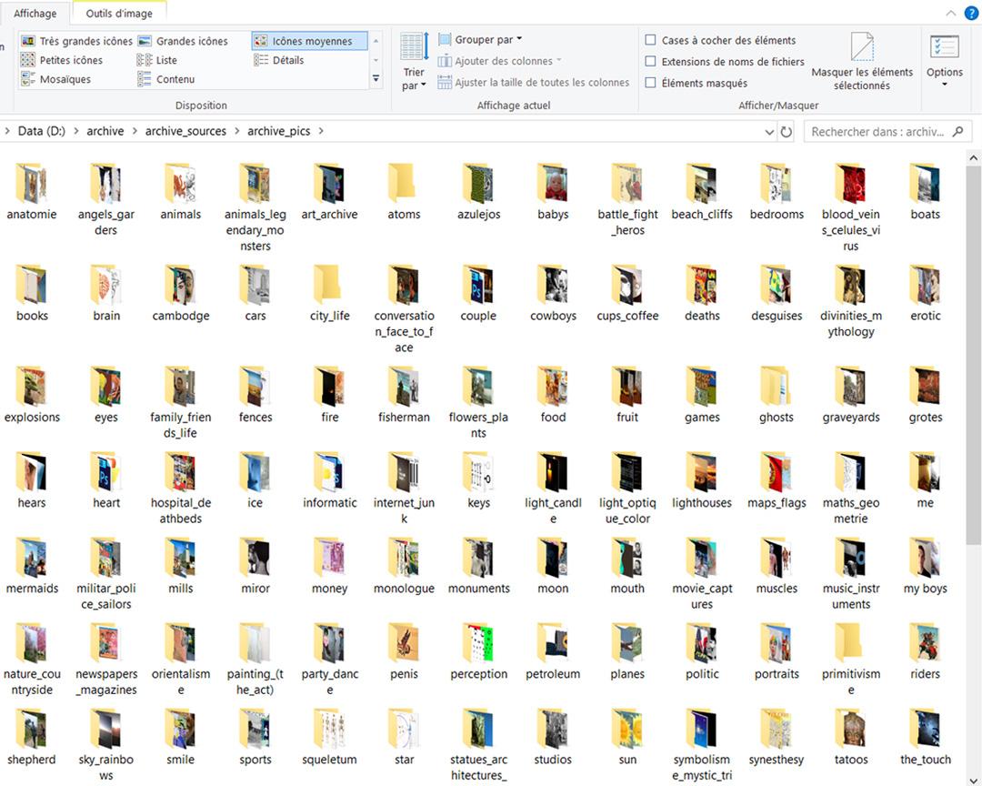Toggle Extensions de noms de fichiers checkbox
This screenshot has width=982, height=786.
point(650,62)
